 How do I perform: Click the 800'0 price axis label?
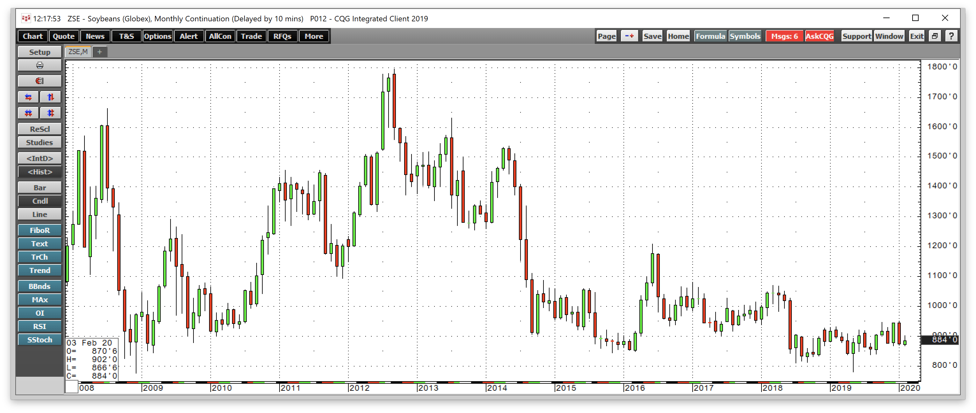(x=944, y=365)
